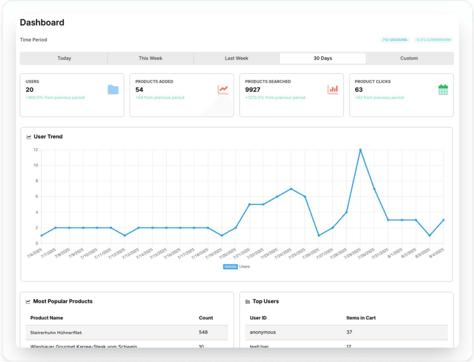Click the 9927 products searched value

[x=253, y=90]
